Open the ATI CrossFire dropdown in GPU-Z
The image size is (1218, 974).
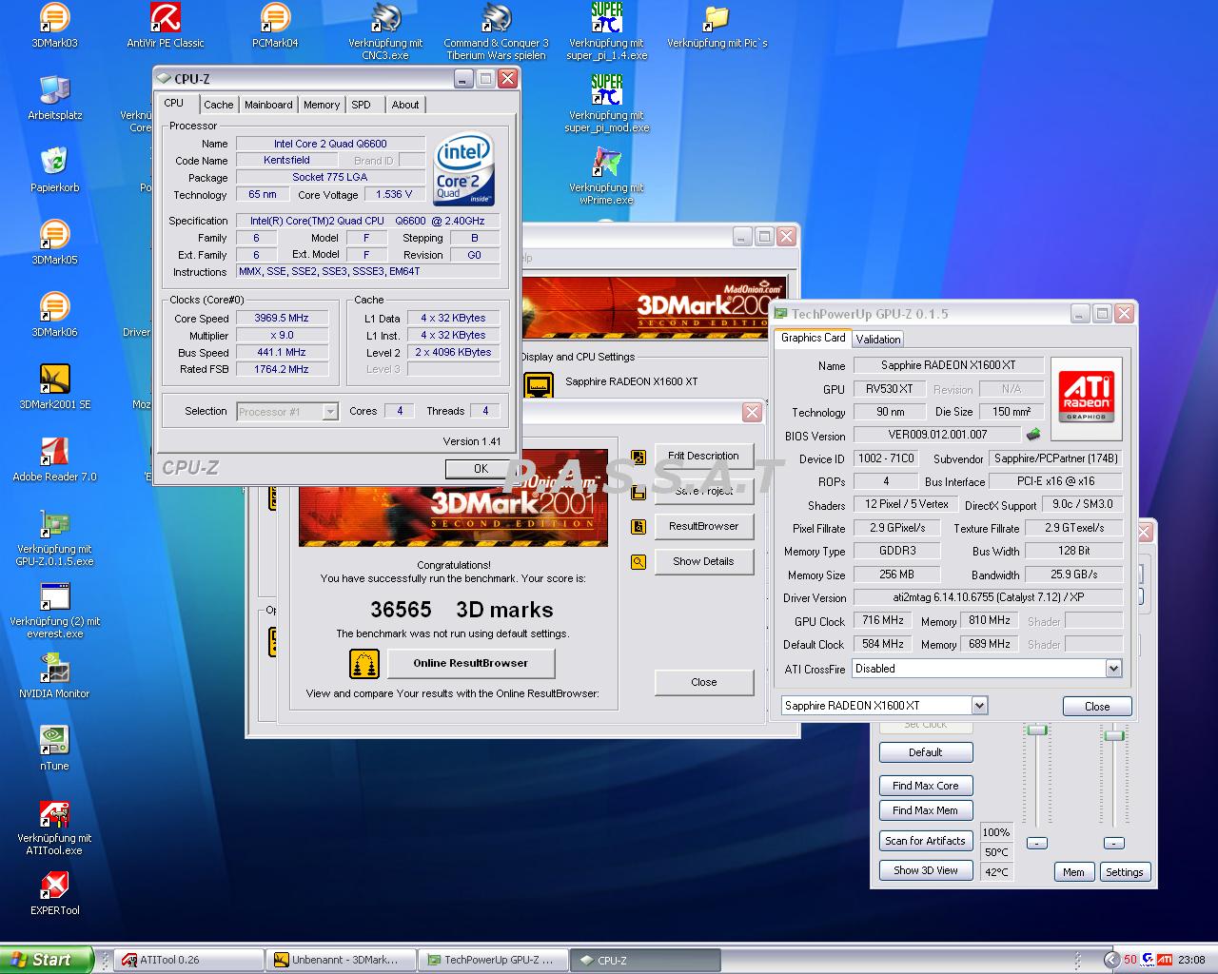[1113, 669]
